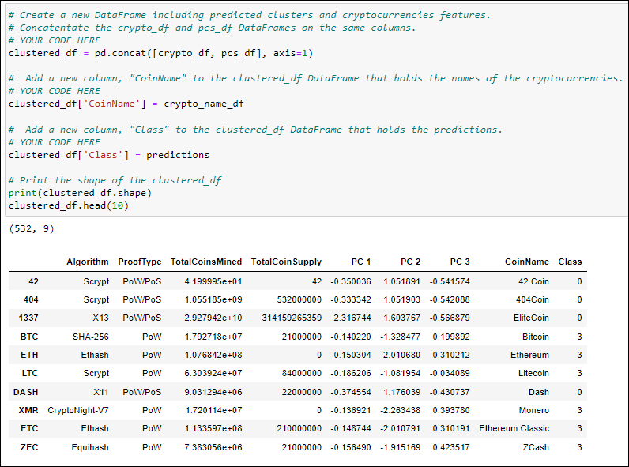Click the print(clustered_df.shape) line
This screenshot has height=467, width=629.
pos(80,193)
